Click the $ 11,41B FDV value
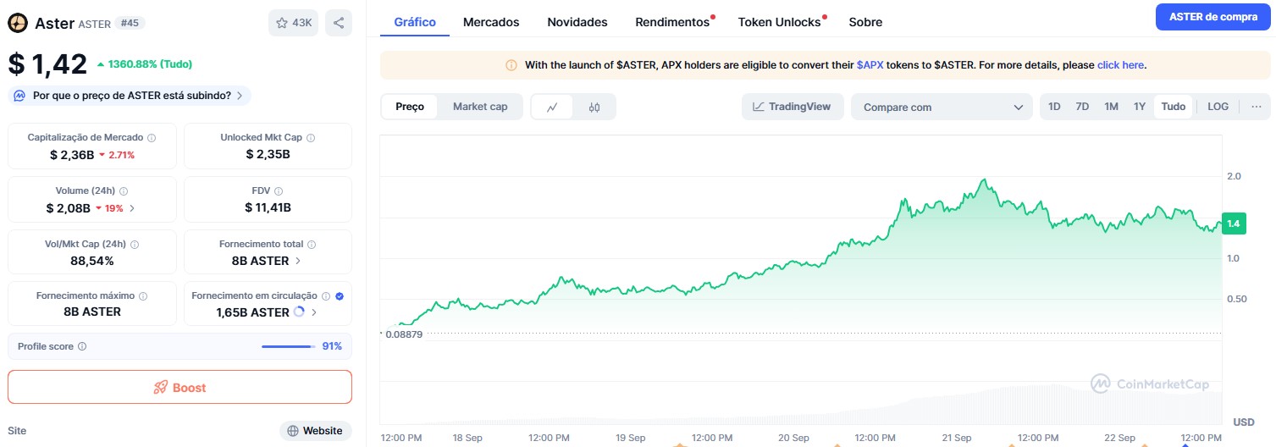Screen dimensions: 1276x447 coord(268,207)
